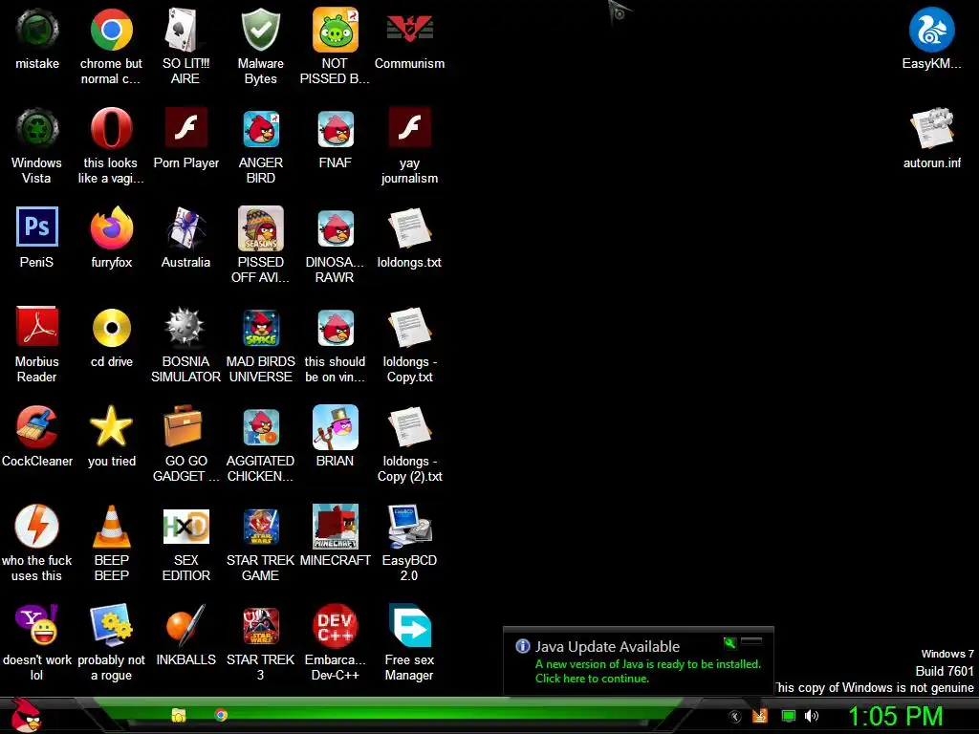Screen dimensions: 979x734
Task: Click the autorun.inf file icon
Action: coord(931,129)
